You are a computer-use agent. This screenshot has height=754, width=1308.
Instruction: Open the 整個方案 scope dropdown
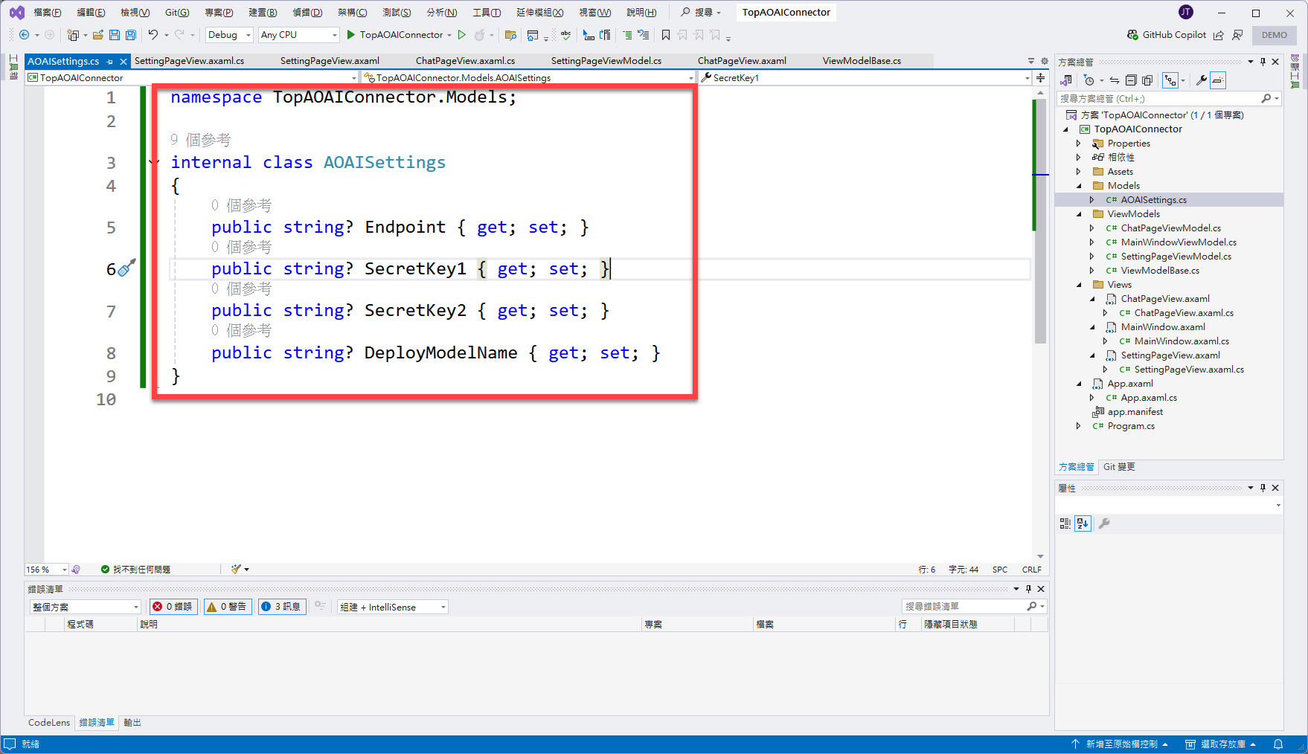[85, 607]
